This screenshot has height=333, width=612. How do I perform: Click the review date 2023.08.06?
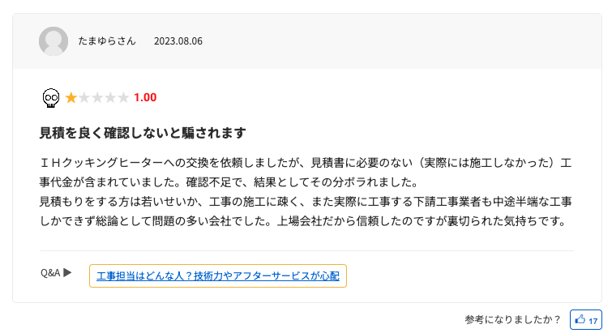pyautogui.click(x=178, y=41)
